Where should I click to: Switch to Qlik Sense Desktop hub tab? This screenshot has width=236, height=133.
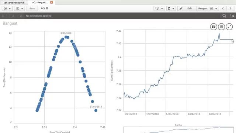pos(14,3)
